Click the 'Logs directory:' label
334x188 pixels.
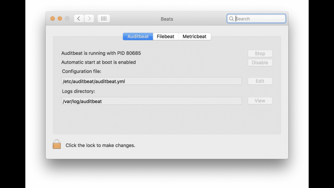click(x=78, y=91)
